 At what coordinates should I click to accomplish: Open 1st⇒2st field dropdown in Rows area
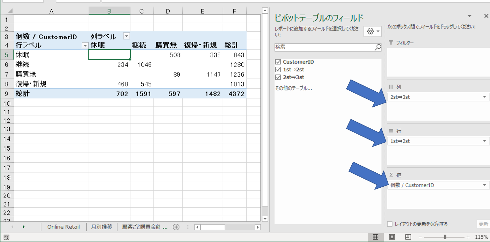[x=484, y=141]
